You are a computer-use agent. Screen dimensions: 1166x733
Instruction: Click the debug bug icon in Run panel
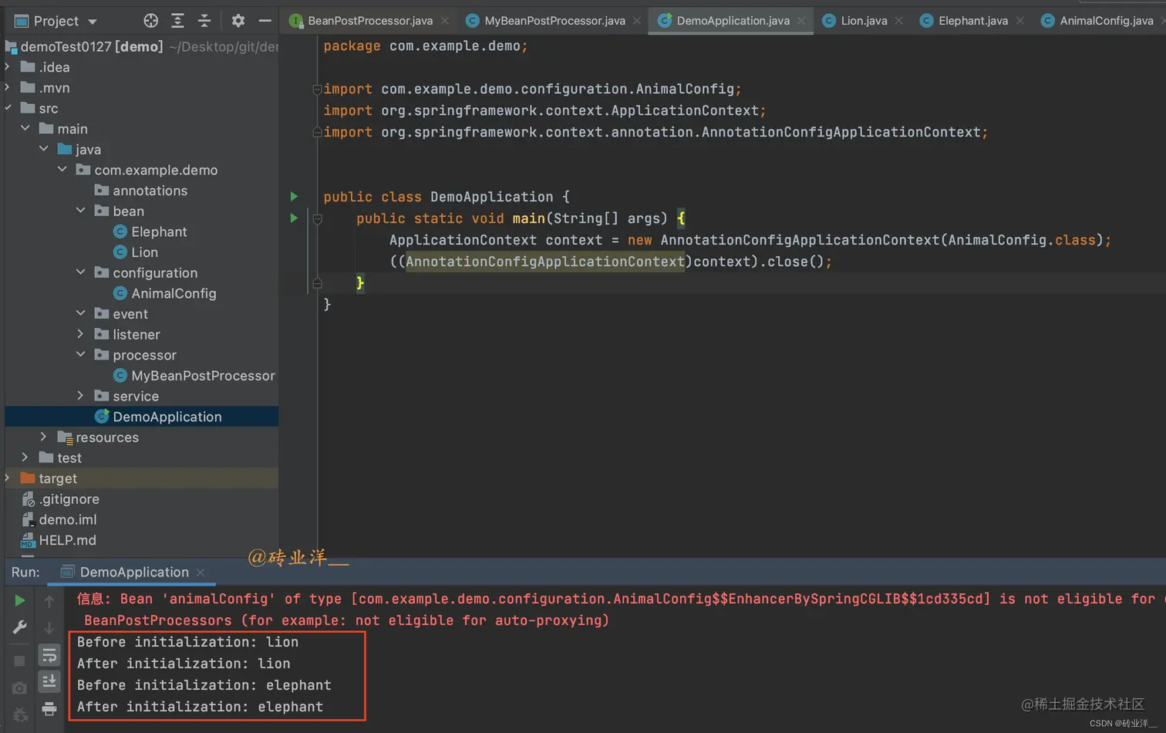[20, 714]
